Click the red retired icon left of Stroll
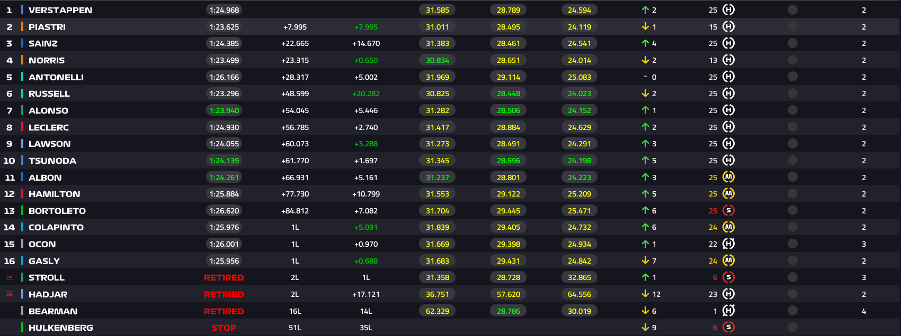The height and width of the screenshot is (336, 901). pos(9,277)
